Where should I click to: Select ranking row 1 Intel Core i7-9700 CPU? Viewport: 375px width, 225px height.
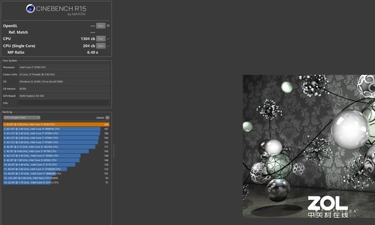click(x=56, y=124)
